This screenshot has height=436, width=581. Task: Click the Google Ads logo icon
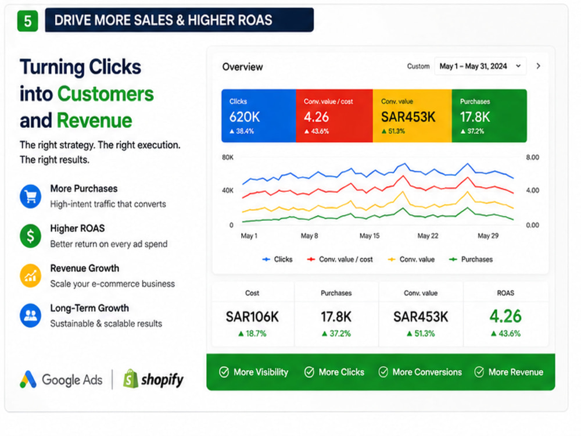tap(28, 380)
